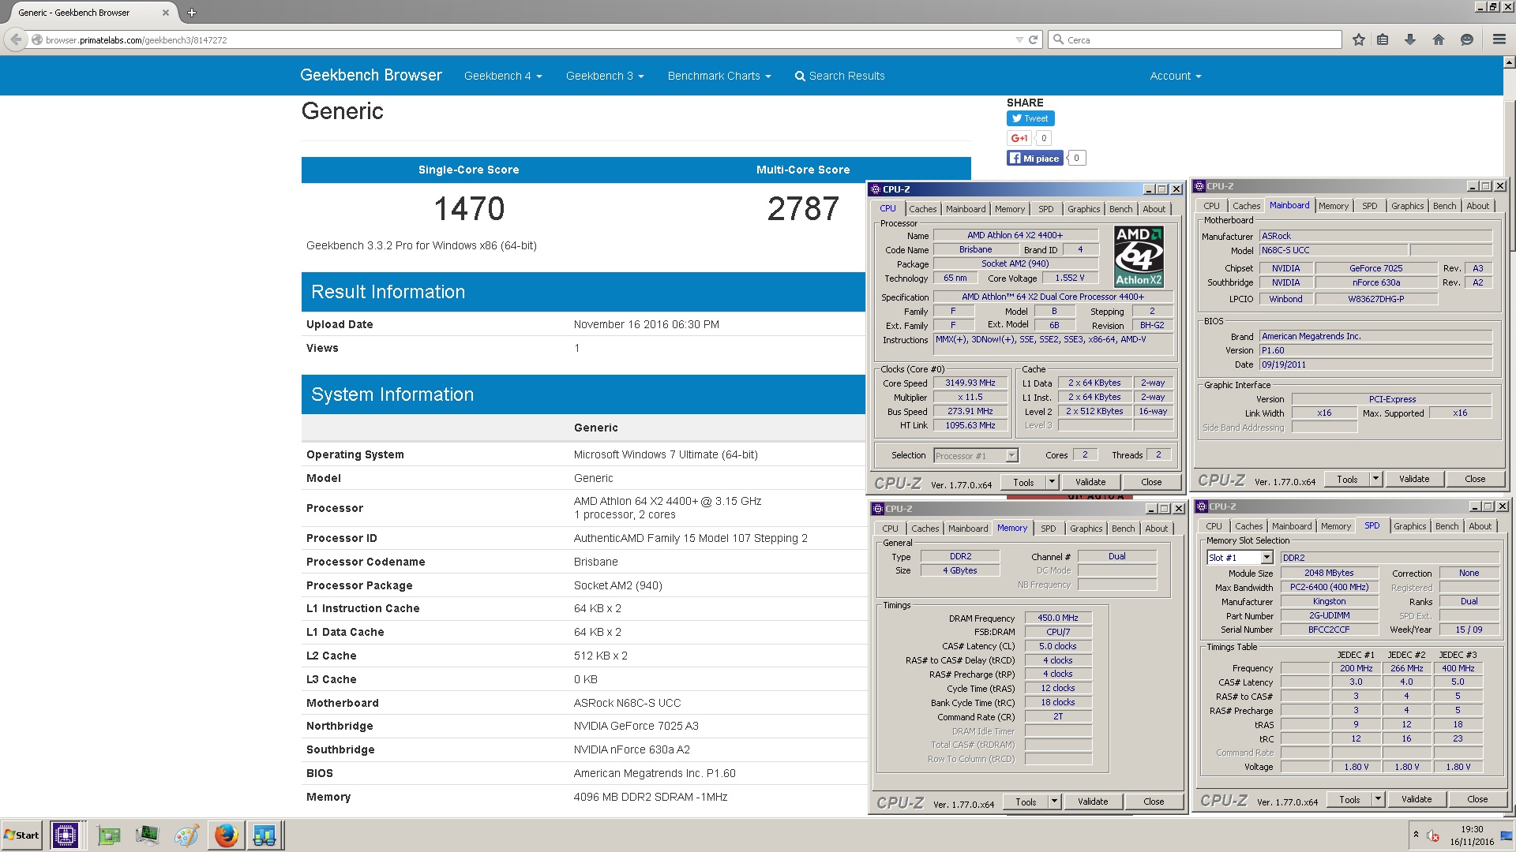
Task: Select the CPU-Z chip icon in the taskbar
Action: (65, 835)
